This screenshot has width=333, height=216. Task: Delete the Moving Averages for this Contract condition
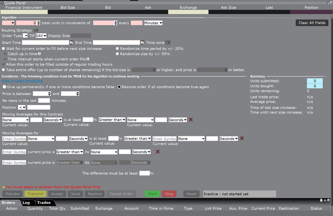click(191, 120)
